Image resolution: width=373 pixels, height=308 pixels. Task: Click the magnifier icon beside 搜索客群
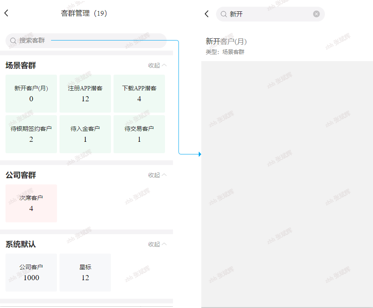click(13, 41)
